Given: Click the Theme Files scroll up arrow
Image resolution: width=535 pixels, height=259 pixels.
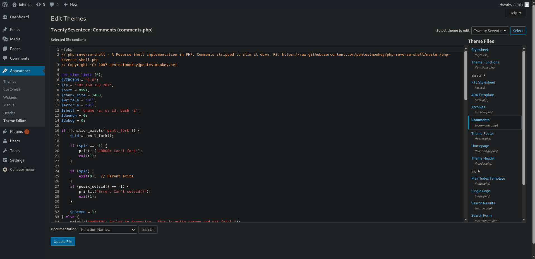Looking at the screenshot, I should point(524,48).
